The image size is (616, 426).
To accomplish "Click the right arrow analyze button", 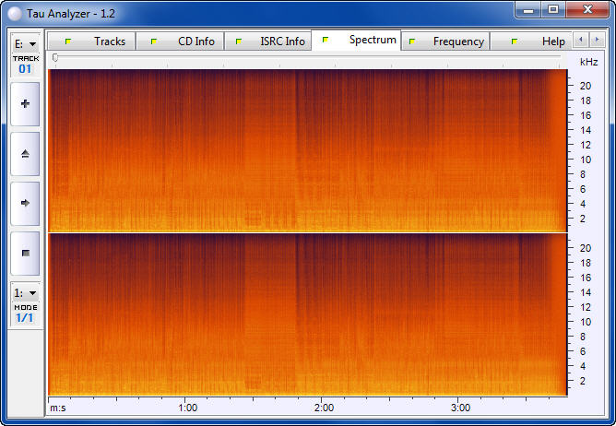I will [25, 203].
